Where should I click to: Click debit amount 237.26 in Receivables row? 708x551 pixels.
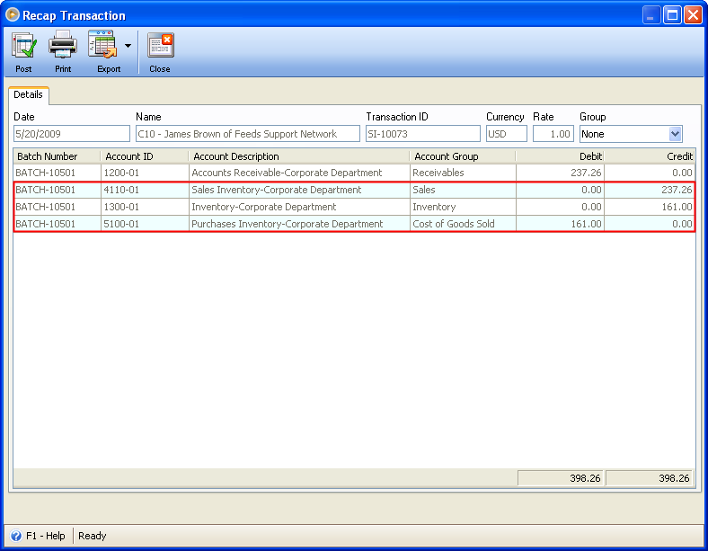(561, 173)
